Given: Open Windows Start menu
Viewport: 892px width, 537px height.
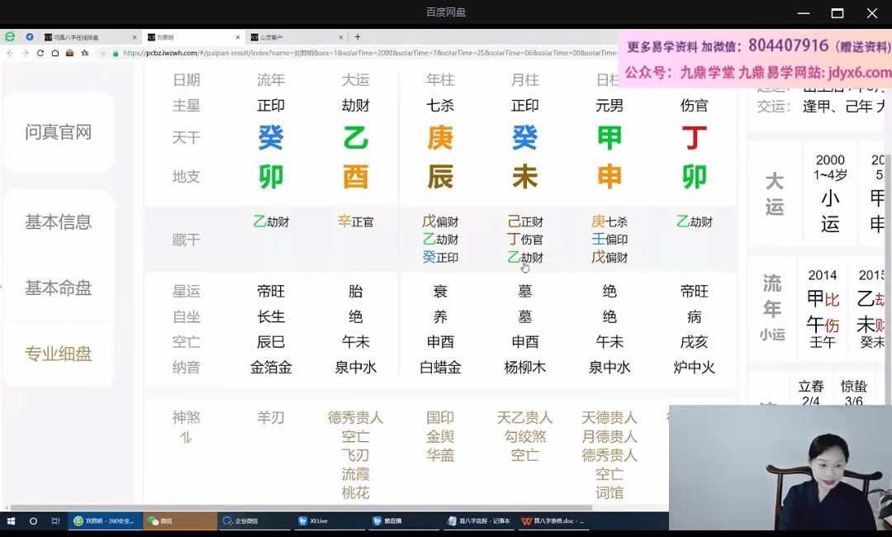Looking at the screenshot, I should pos(12,521).
